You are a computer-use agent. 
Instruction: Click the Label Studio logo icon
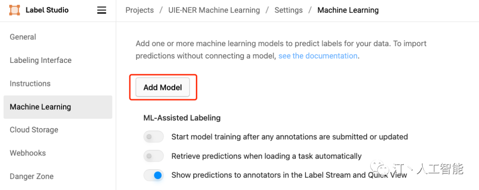(15, 10)
